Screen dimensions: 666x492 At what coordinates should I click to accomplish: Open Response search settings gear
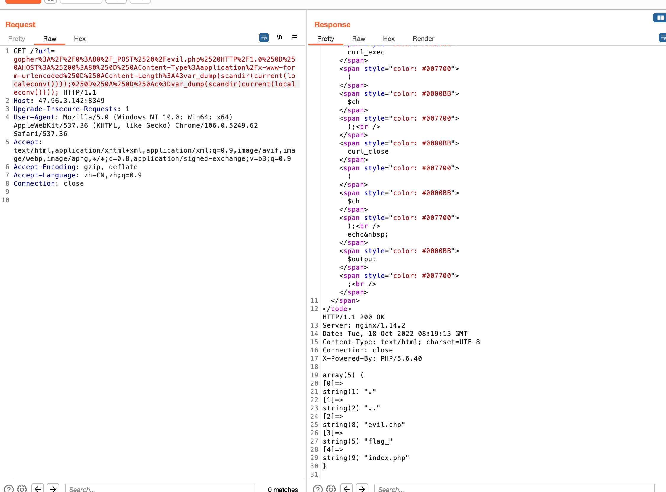pyautogui.click(x=331, y=489)
